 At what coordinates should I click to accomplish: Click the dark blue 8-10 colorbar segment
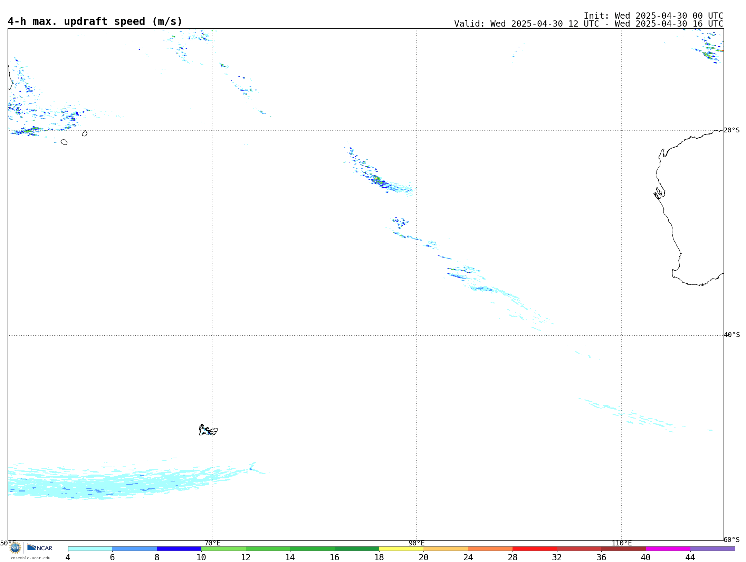pos(179,549)
